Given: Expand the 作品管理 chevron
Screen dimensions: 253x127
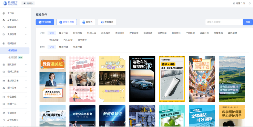Looking at the screenshot, I should coord(26,97).
